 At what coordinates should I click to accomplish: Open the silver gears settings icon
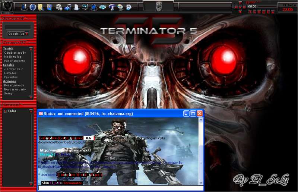59,7
